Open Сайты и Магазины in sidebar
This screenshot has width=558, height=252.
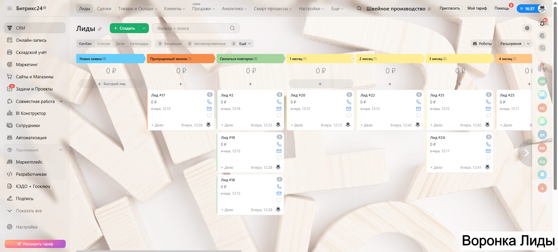[35, 77]
